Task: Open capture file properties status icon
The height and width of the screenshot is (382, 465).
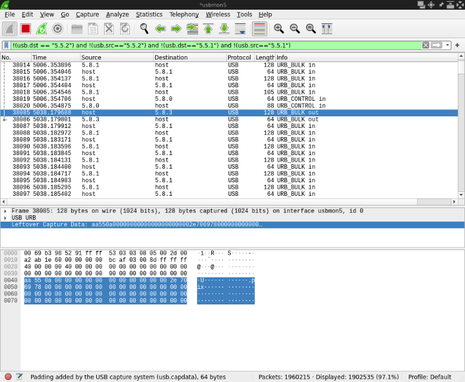Action: (19, 377)
